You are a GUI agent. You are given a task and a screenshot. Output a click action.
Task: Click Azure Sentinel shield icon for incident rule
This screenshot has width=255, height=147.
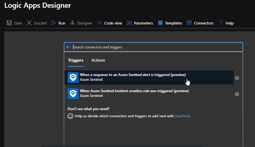tap(73, 94)
